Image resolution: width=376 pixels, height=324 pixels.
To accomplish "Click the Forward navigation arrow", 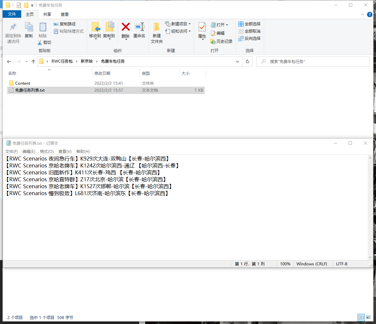I will (x=18, y=62).
